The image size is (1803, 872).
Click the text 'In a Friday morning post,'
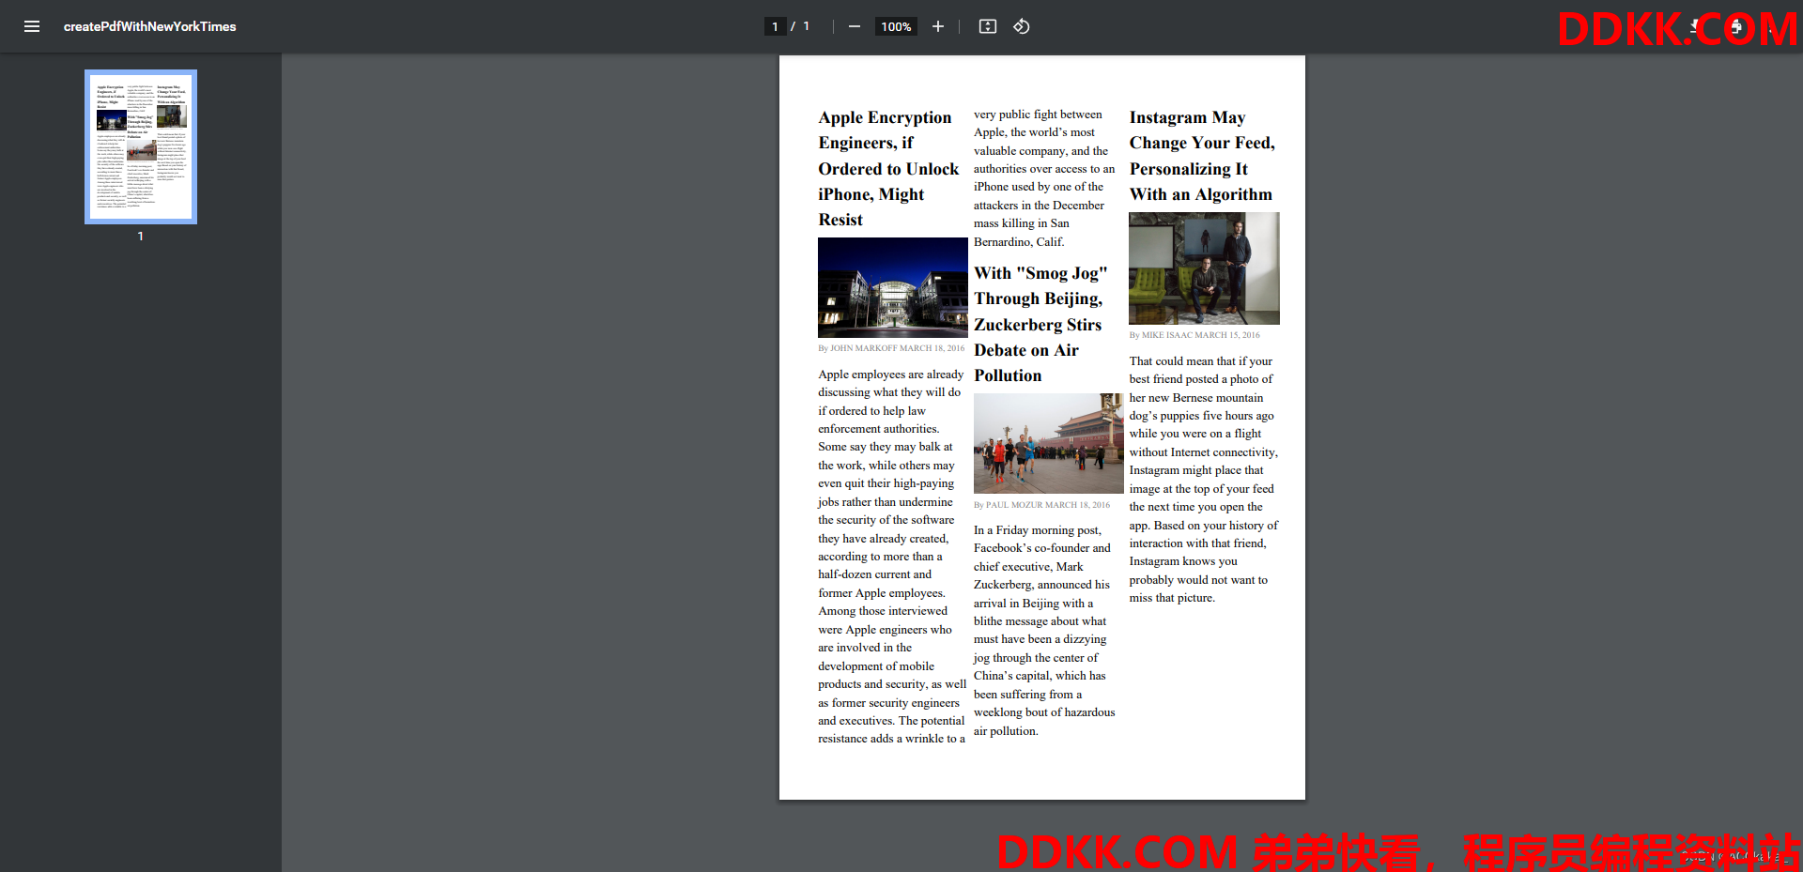(x=1038, y=530)
